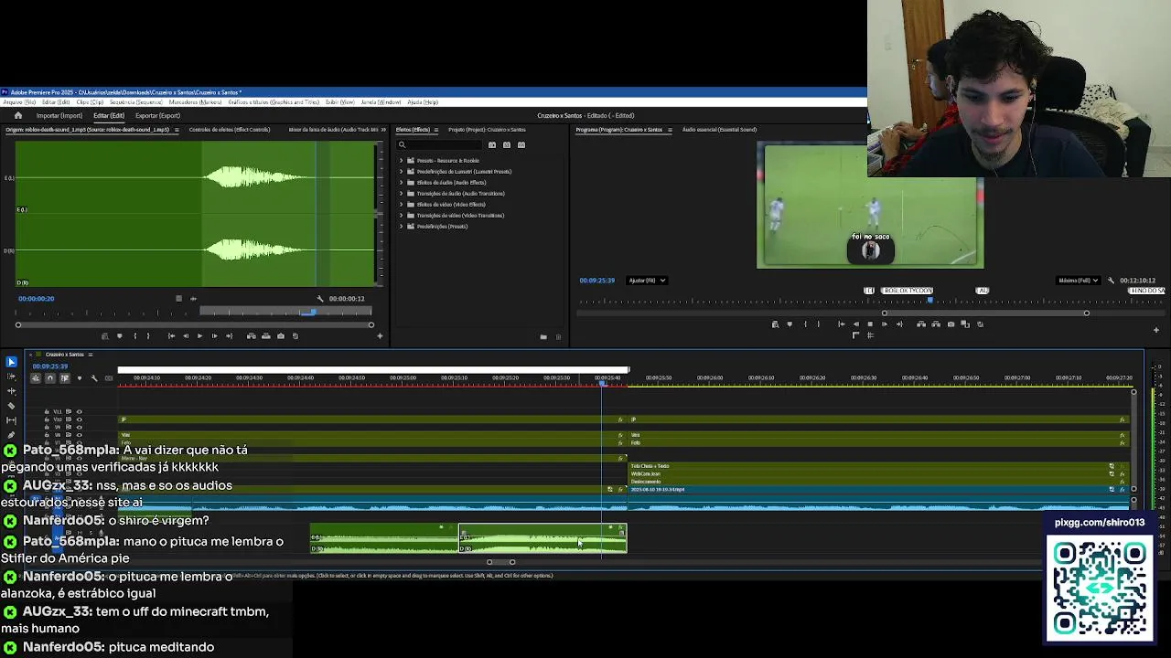Toggle visibility eye of track V9

point(80,427)
